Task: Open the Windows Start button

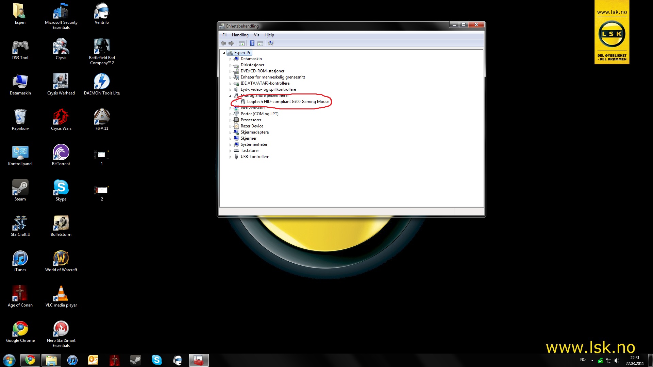Action: [9, 360]
